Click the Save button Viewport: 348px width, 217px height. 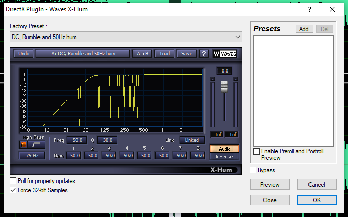click(x=186, y=54)
